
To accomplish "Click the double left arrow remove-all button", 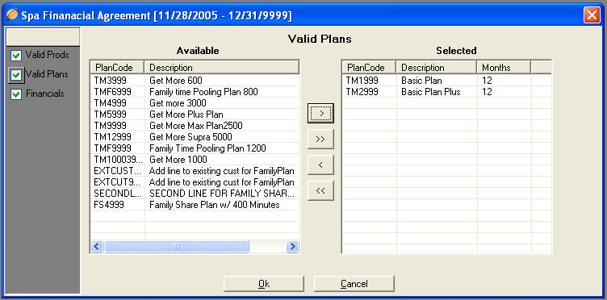I will (x=320, y=190).
